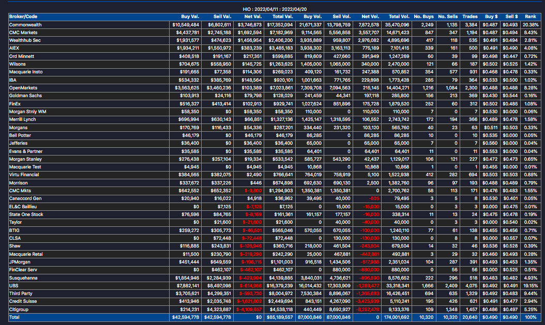Select the AIEX broker name
The height and width of the screenshot is (325, 545).
click(14, 48)
